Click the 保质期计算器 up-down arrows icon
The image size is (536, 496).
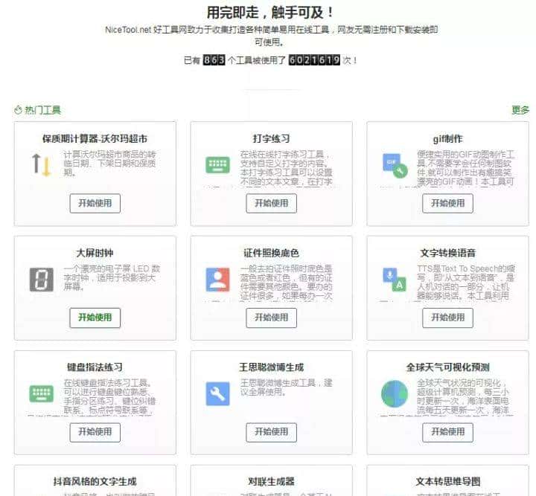click(42, 165)
